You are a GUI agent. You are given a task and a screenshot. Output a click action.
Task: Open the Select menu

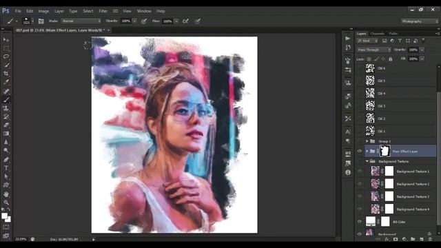pos(88,11)
